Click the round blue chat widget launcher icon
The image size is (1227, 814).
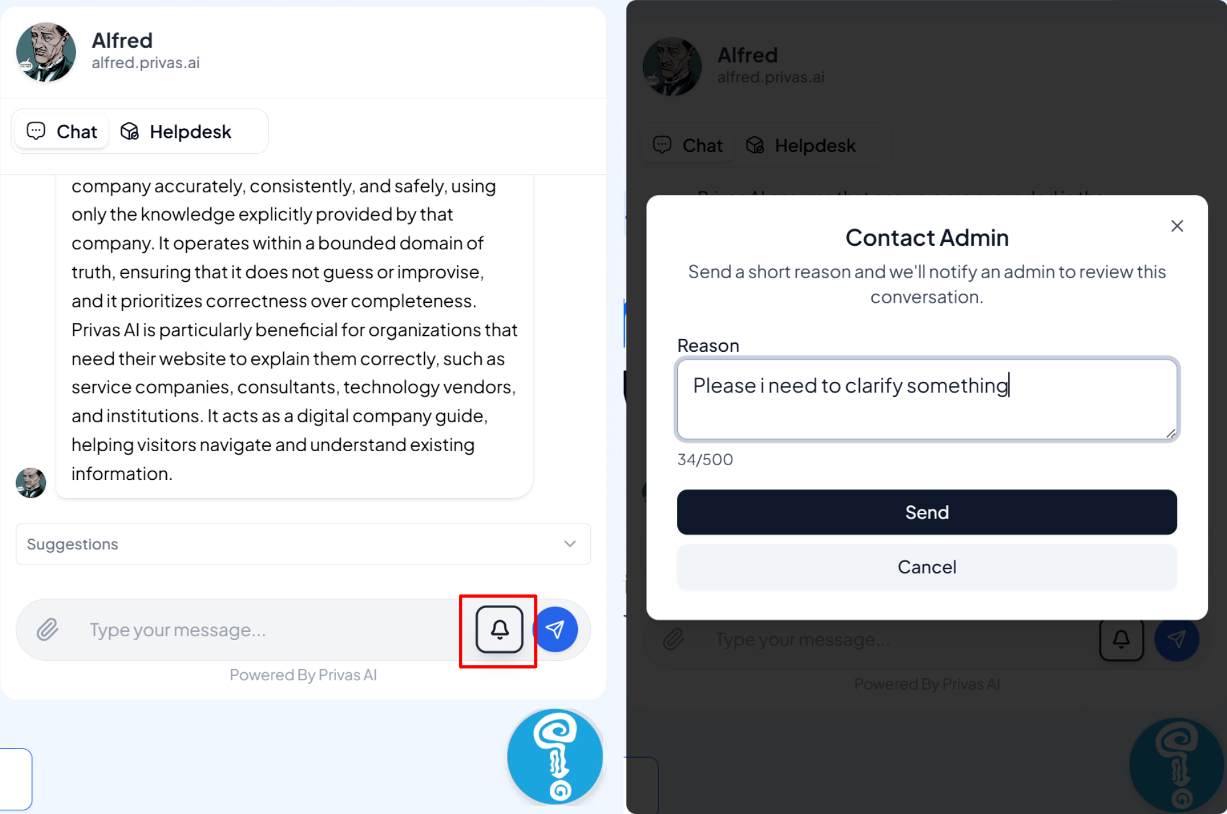click(555, 756)
